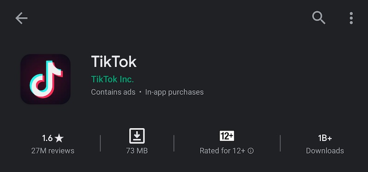Viewport: 368px width, 172px height.
Task: Click the 1B+ downloads count
Action: click(x=325, y=138)
